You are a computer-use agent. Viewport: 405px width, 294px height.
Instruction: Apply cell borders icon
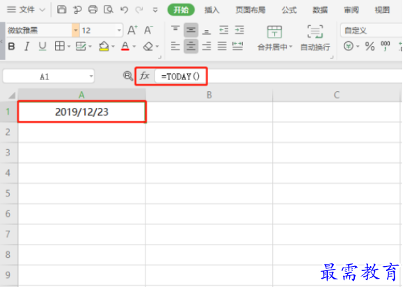[x=60, y=46]
